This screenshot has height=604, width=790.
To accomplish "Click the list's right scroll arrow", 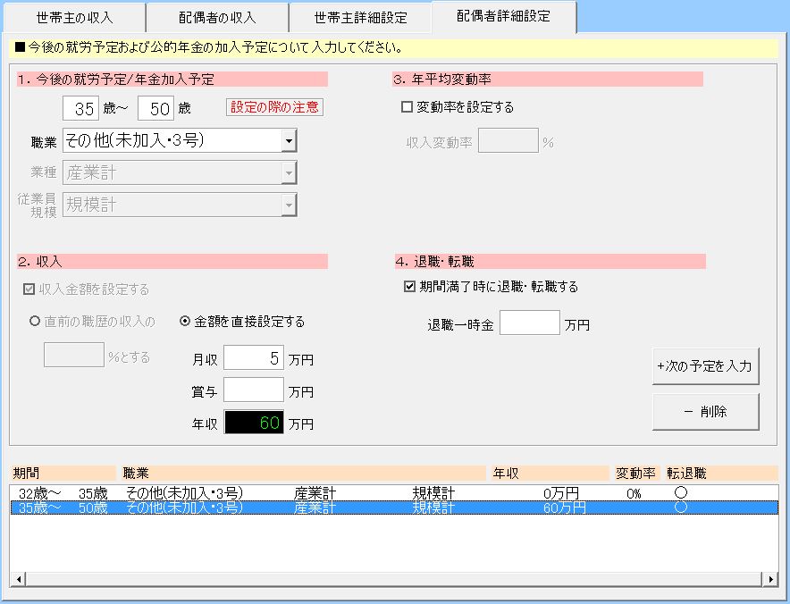I will [770, 580].
